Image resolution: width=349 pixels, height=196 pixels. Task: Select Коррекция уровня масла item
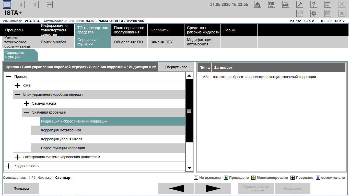(x=108, y=139)
